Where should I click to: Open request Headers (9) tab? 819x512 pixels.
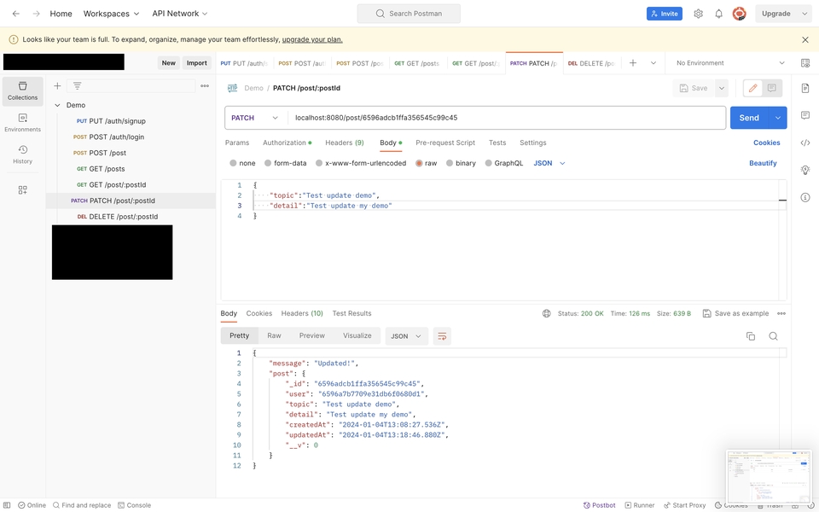(x=344, y=143)
